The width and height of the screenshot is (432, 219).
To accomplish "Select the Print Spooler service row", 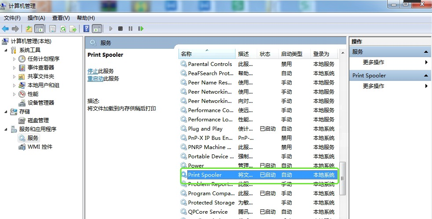I will pos(258,175).
